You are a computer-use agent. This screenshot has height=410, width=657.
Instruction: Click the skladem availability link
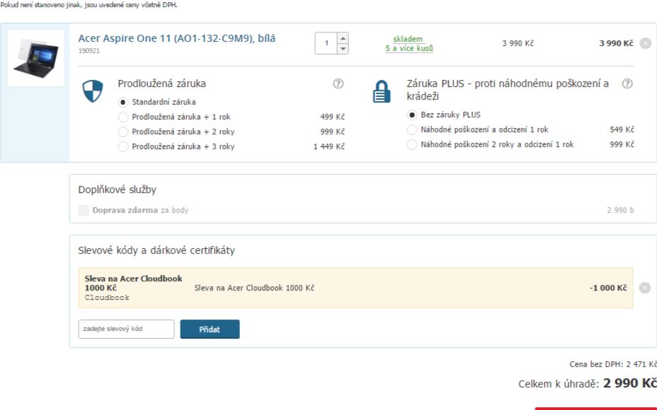[409, 44]
